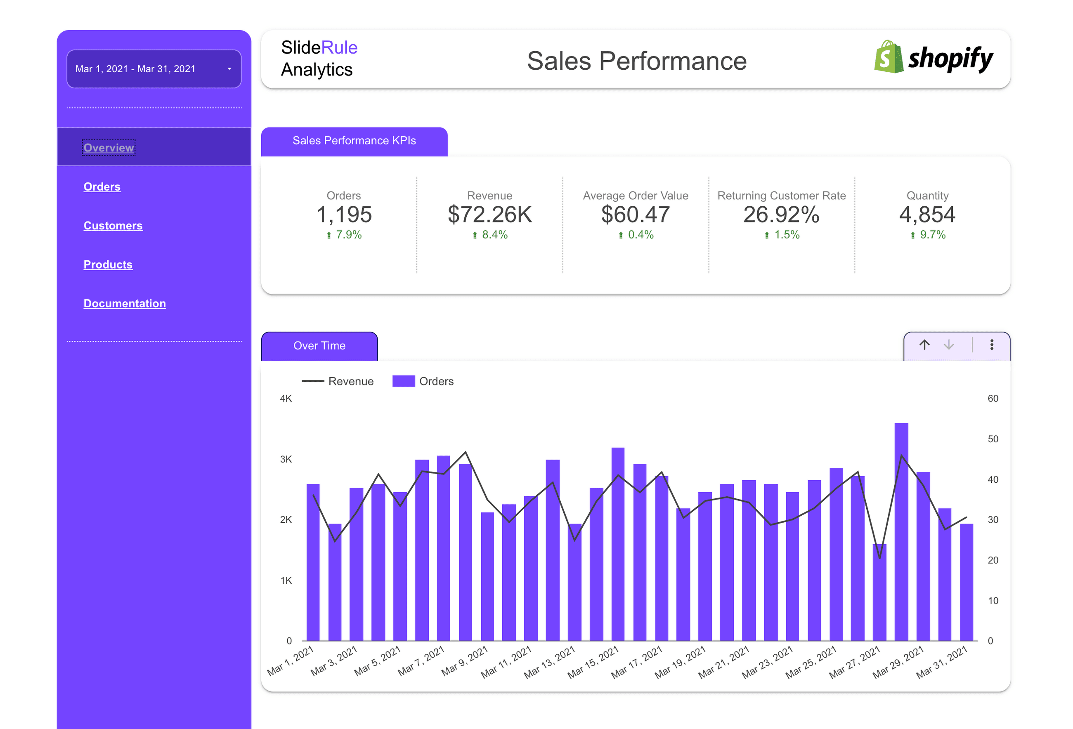Screen dimensions: 1073x729
Task: Click the 8.4% revenue change indicator
Action: click(x=490, y=235)
